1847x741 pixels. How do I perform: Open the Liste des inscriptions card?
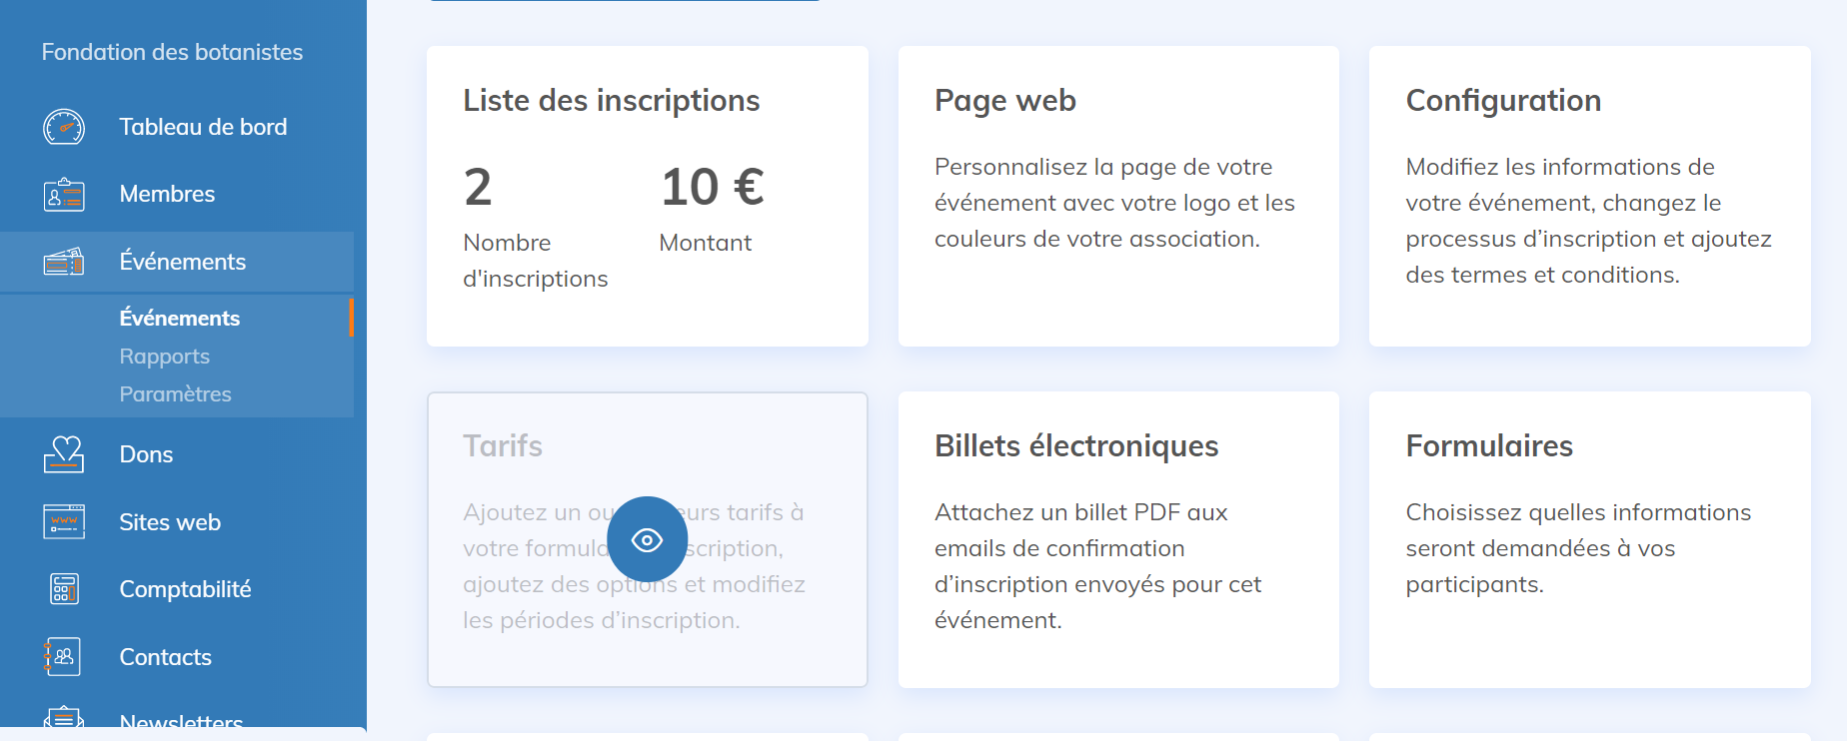click(x=647, y=196)
